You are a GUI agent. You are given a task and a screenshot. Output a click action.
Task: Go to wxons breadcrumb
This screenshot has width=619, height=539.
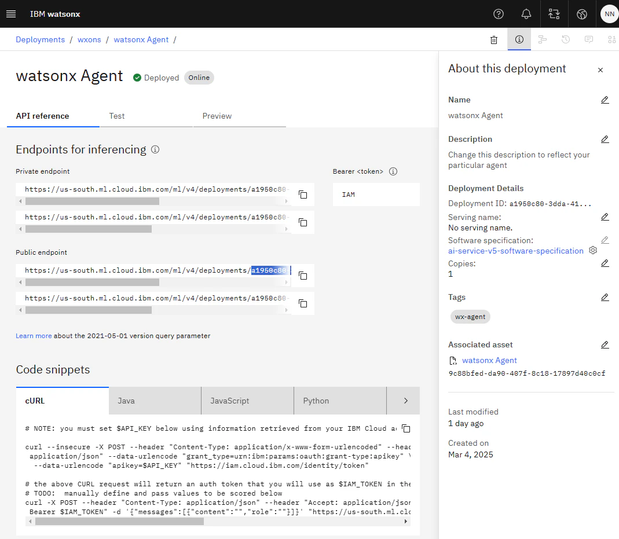point(89,39)
